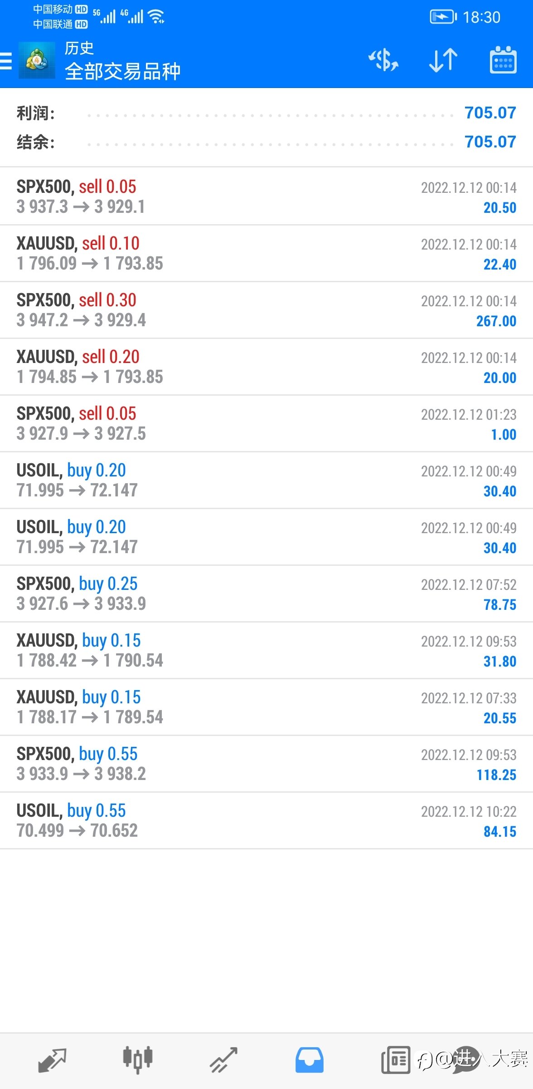Open the calendar date range picker
533x1089 pixels.
point(503,60)
